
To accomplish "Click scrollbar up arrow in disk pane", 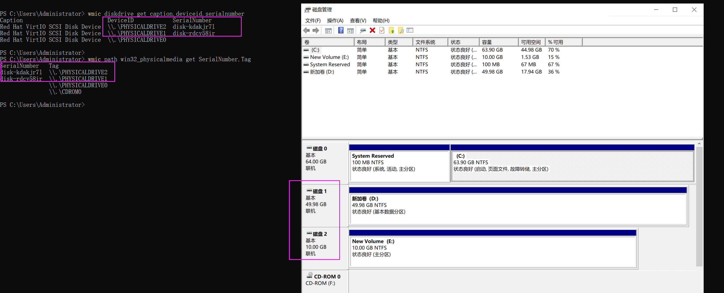I will pyautogui.click(x=699, y=144).
